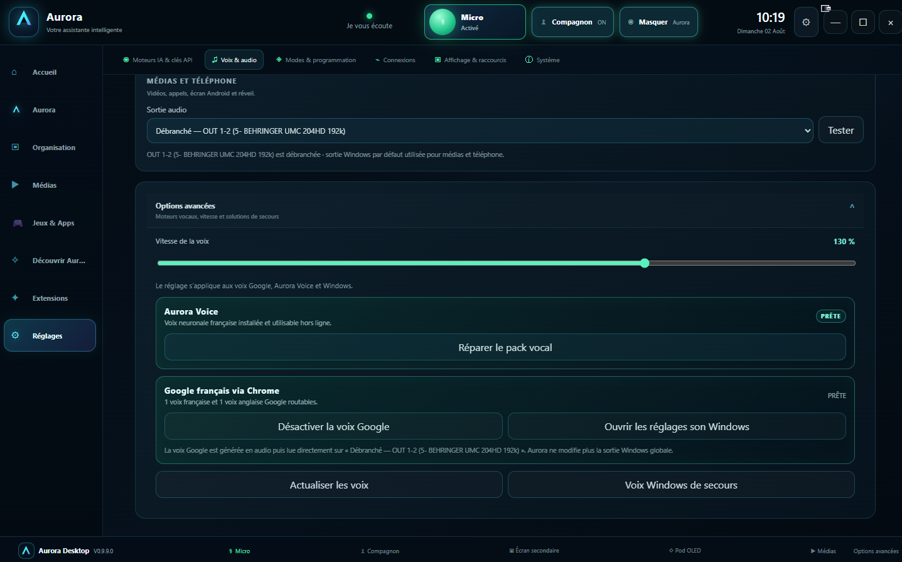
Task: Click the Aurora Desktop logo in status bar
Action: (26, 551)
